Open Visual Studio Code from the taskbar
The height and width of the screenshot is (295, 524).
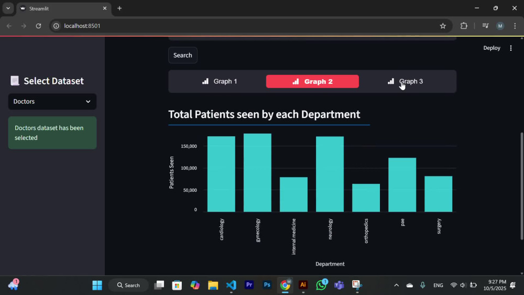231,285
